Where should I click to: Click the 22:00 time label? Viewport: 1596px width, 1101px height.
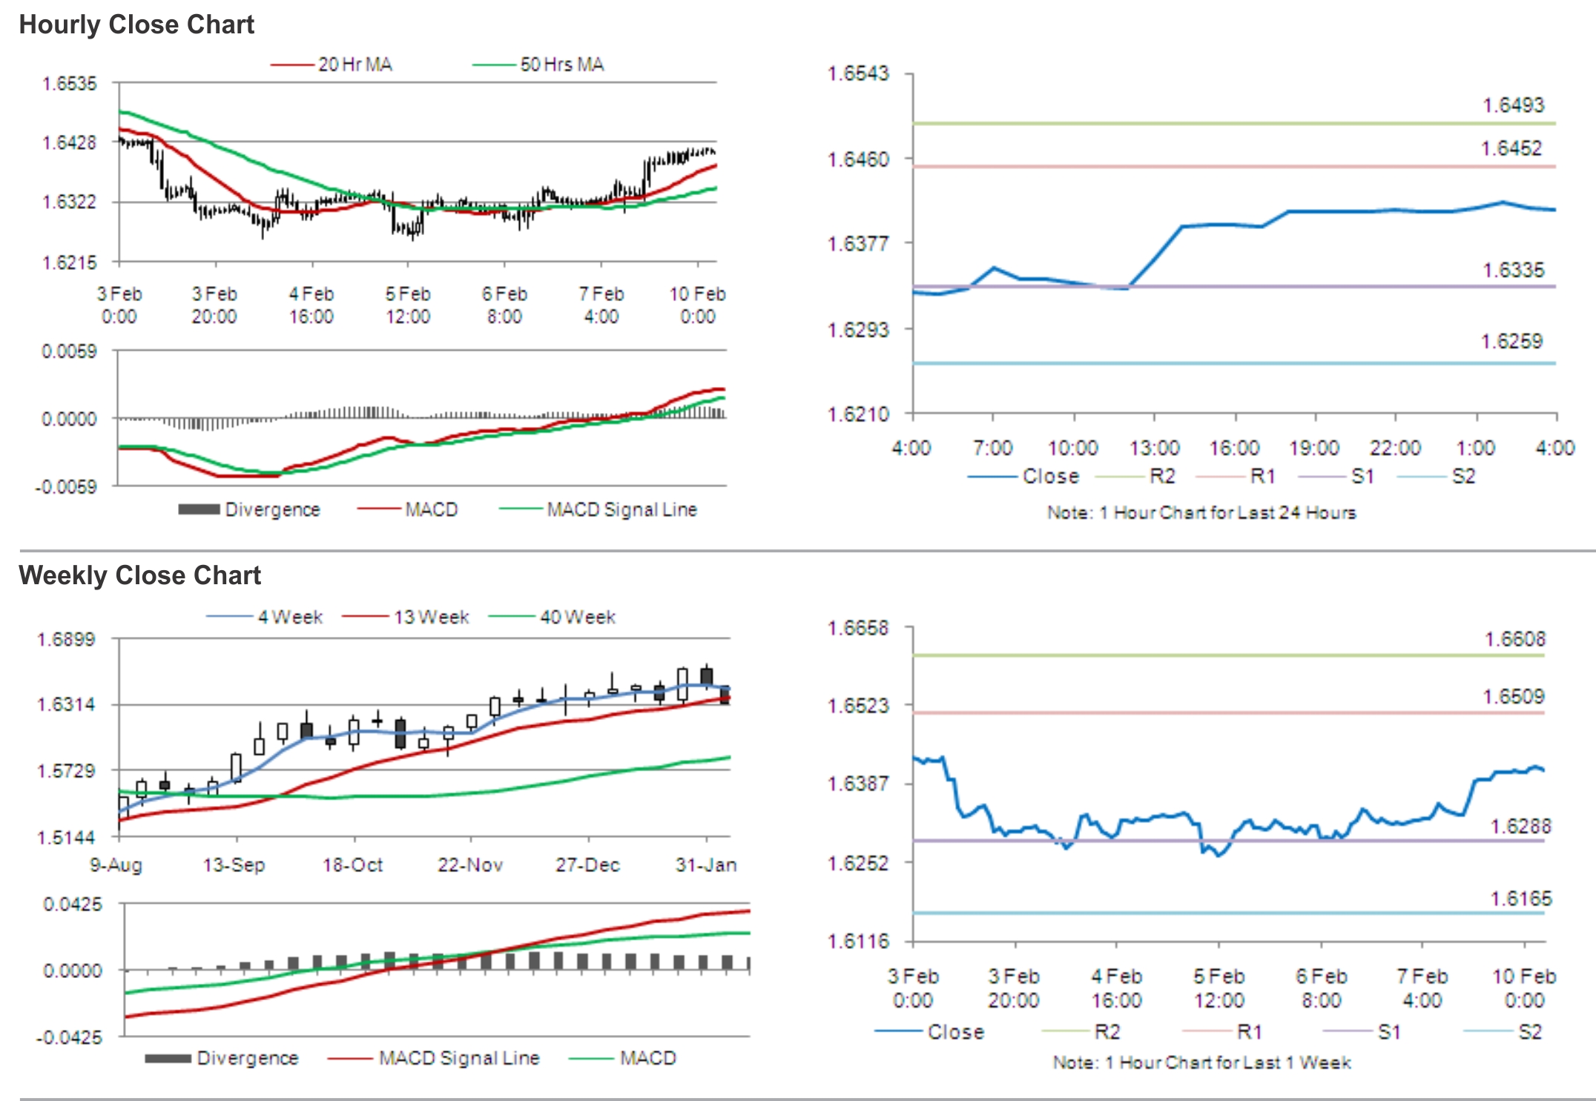tap(1395, 448)
